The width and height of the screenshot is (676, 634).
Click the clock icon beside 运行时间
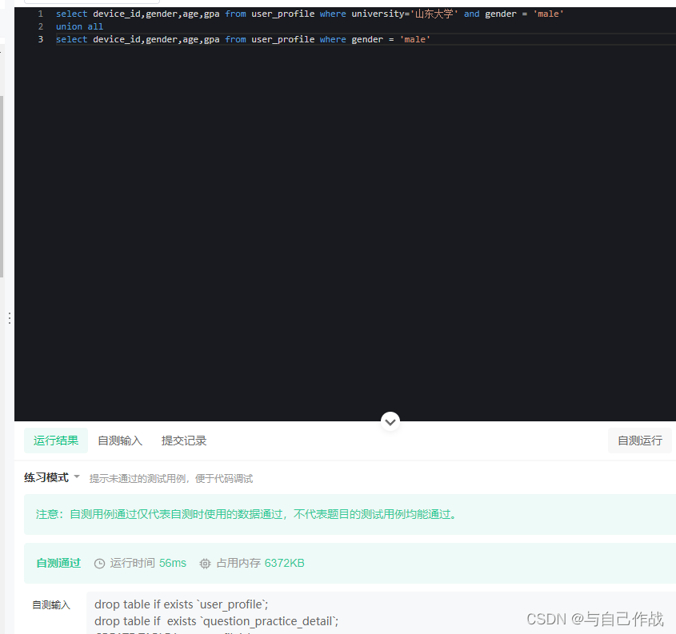[99, 563]
